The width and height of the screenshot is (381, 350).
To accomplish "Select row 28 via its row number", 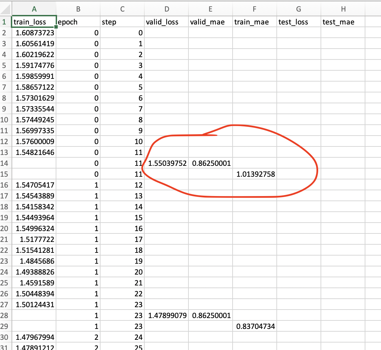I will [x=5, y=315].
